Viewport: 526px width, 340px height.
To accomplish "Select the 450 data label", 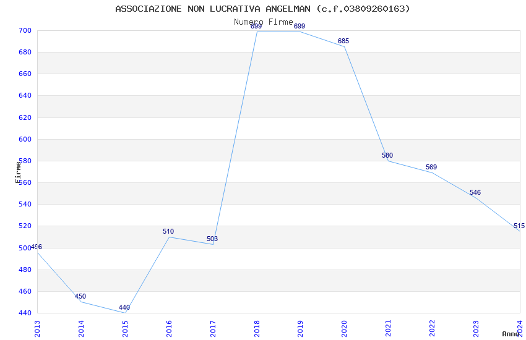I will point(80,296).
